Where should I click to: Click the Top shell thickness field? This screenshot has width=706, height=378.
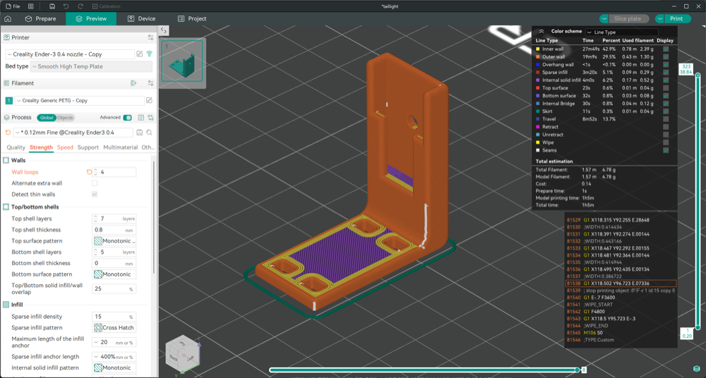pyautogui.click(x=114, y=229)
